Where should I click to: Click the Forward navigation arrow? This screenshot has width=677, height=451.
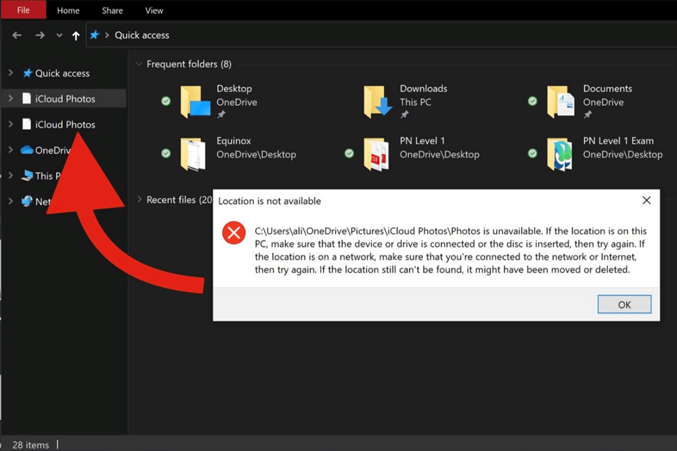point(40,35)
